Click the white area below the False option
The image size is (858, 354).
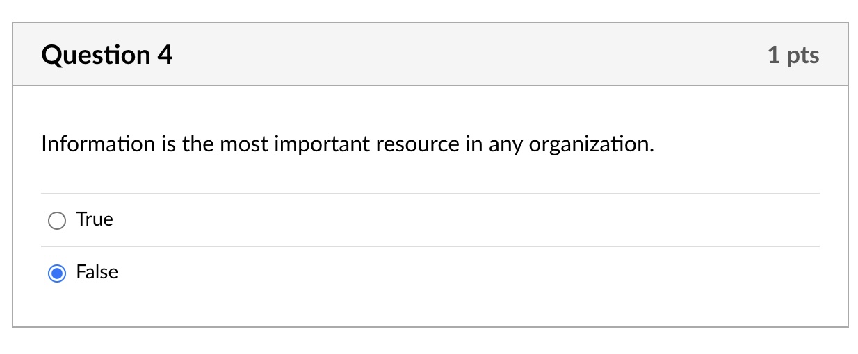coord(430,312)
